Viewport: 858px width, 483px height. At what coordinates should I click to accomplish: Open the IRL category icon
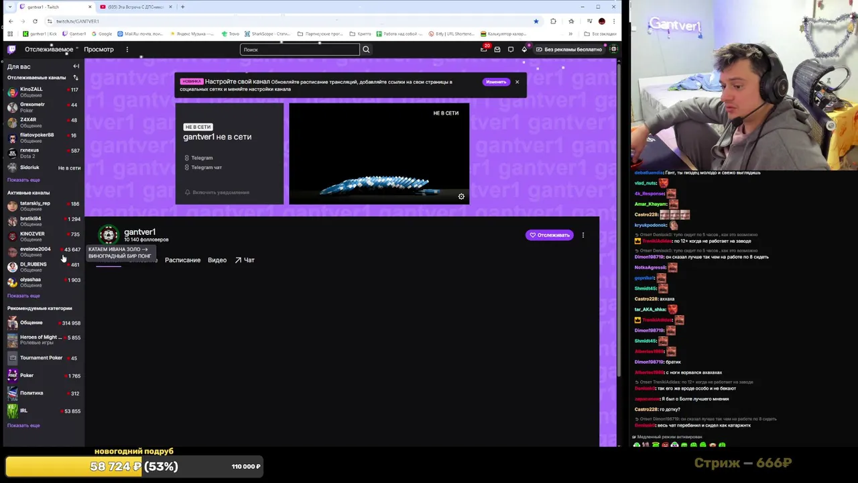click(x=12, y=411)
